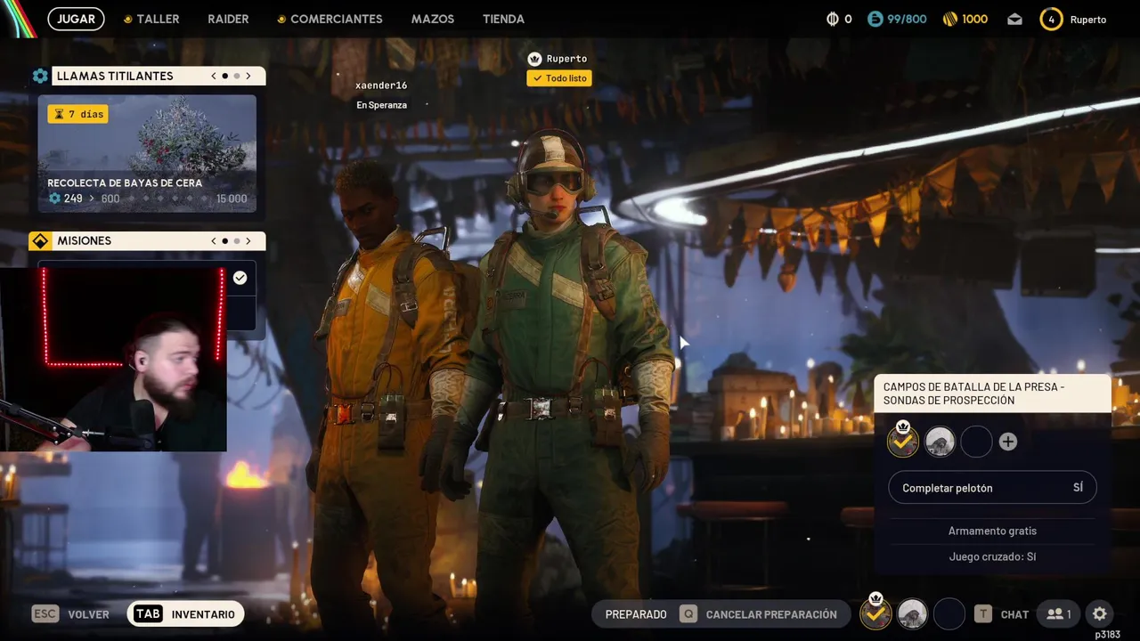Click the 7 días timer badge
1140x641 pixels.
(78, 114)
